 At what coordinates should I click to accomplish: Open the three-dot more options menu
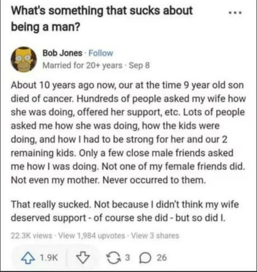(235, 12)
